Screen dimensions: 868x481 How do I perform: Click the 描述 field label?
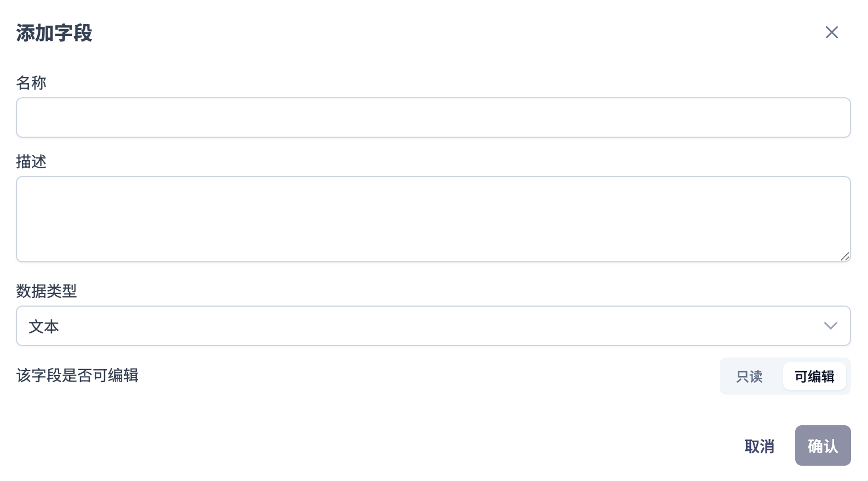tap(31, 161)
